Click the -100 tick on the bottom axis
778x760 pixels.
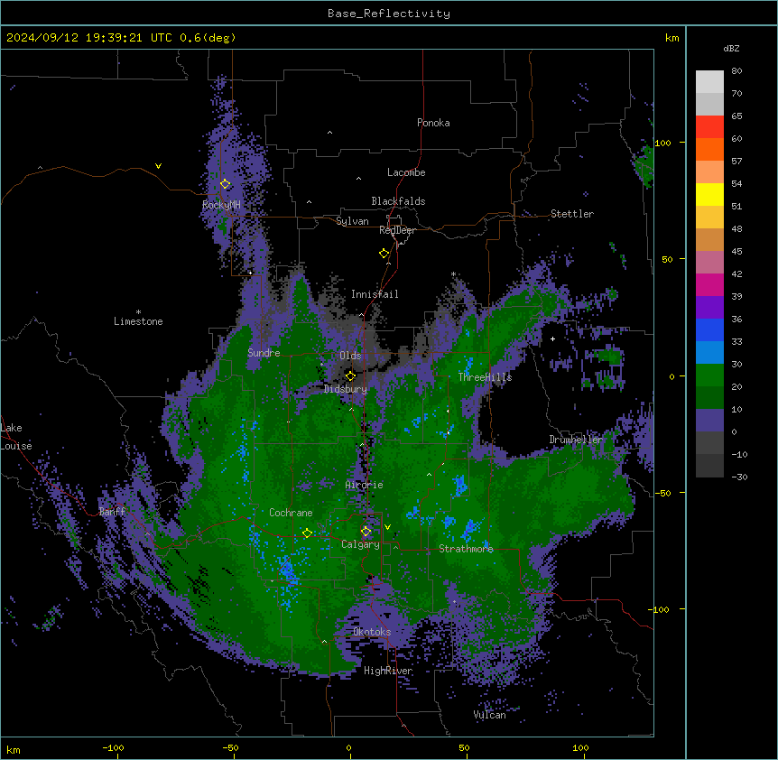[113, 747]
